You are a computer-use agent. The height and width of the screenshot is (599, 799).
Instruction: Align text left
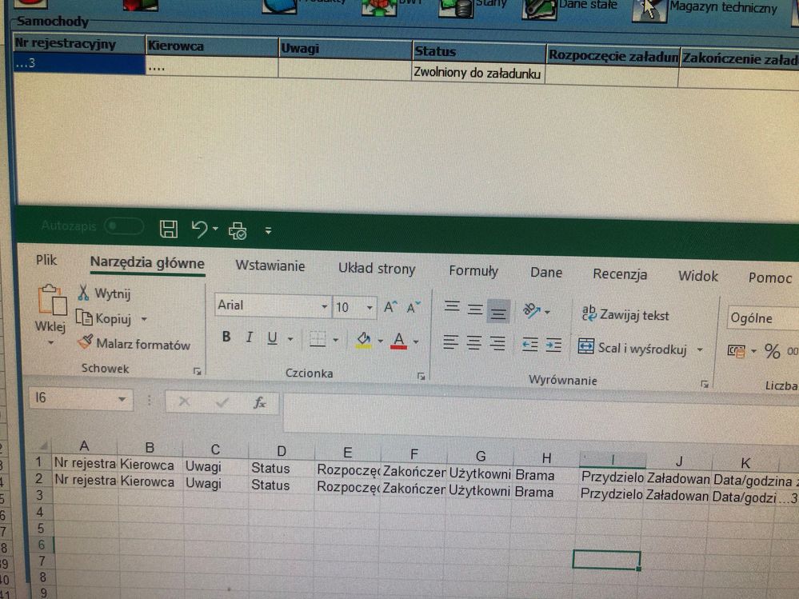[x=450, y=341]
